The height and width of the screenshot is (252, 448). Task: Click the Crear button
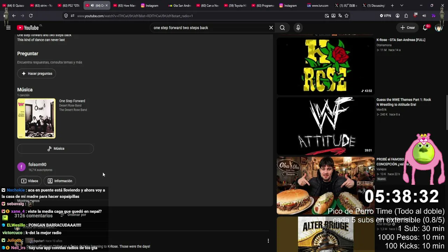408,28
